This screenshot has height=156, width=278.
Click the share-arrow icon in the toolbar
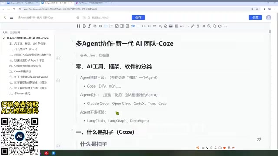click(204, 26)
